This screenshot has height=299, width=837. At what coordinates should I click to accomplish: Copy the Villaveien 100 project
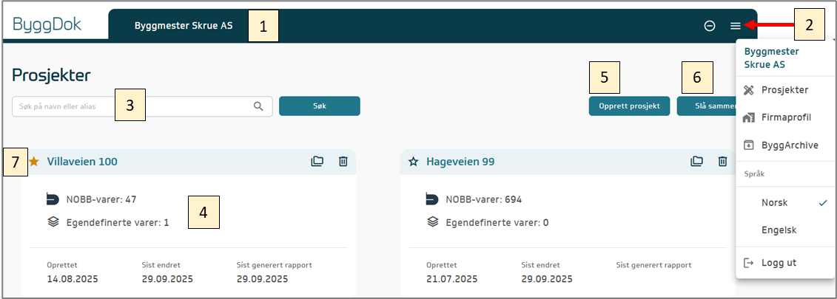pyautogui.click(x=317, y=162)
